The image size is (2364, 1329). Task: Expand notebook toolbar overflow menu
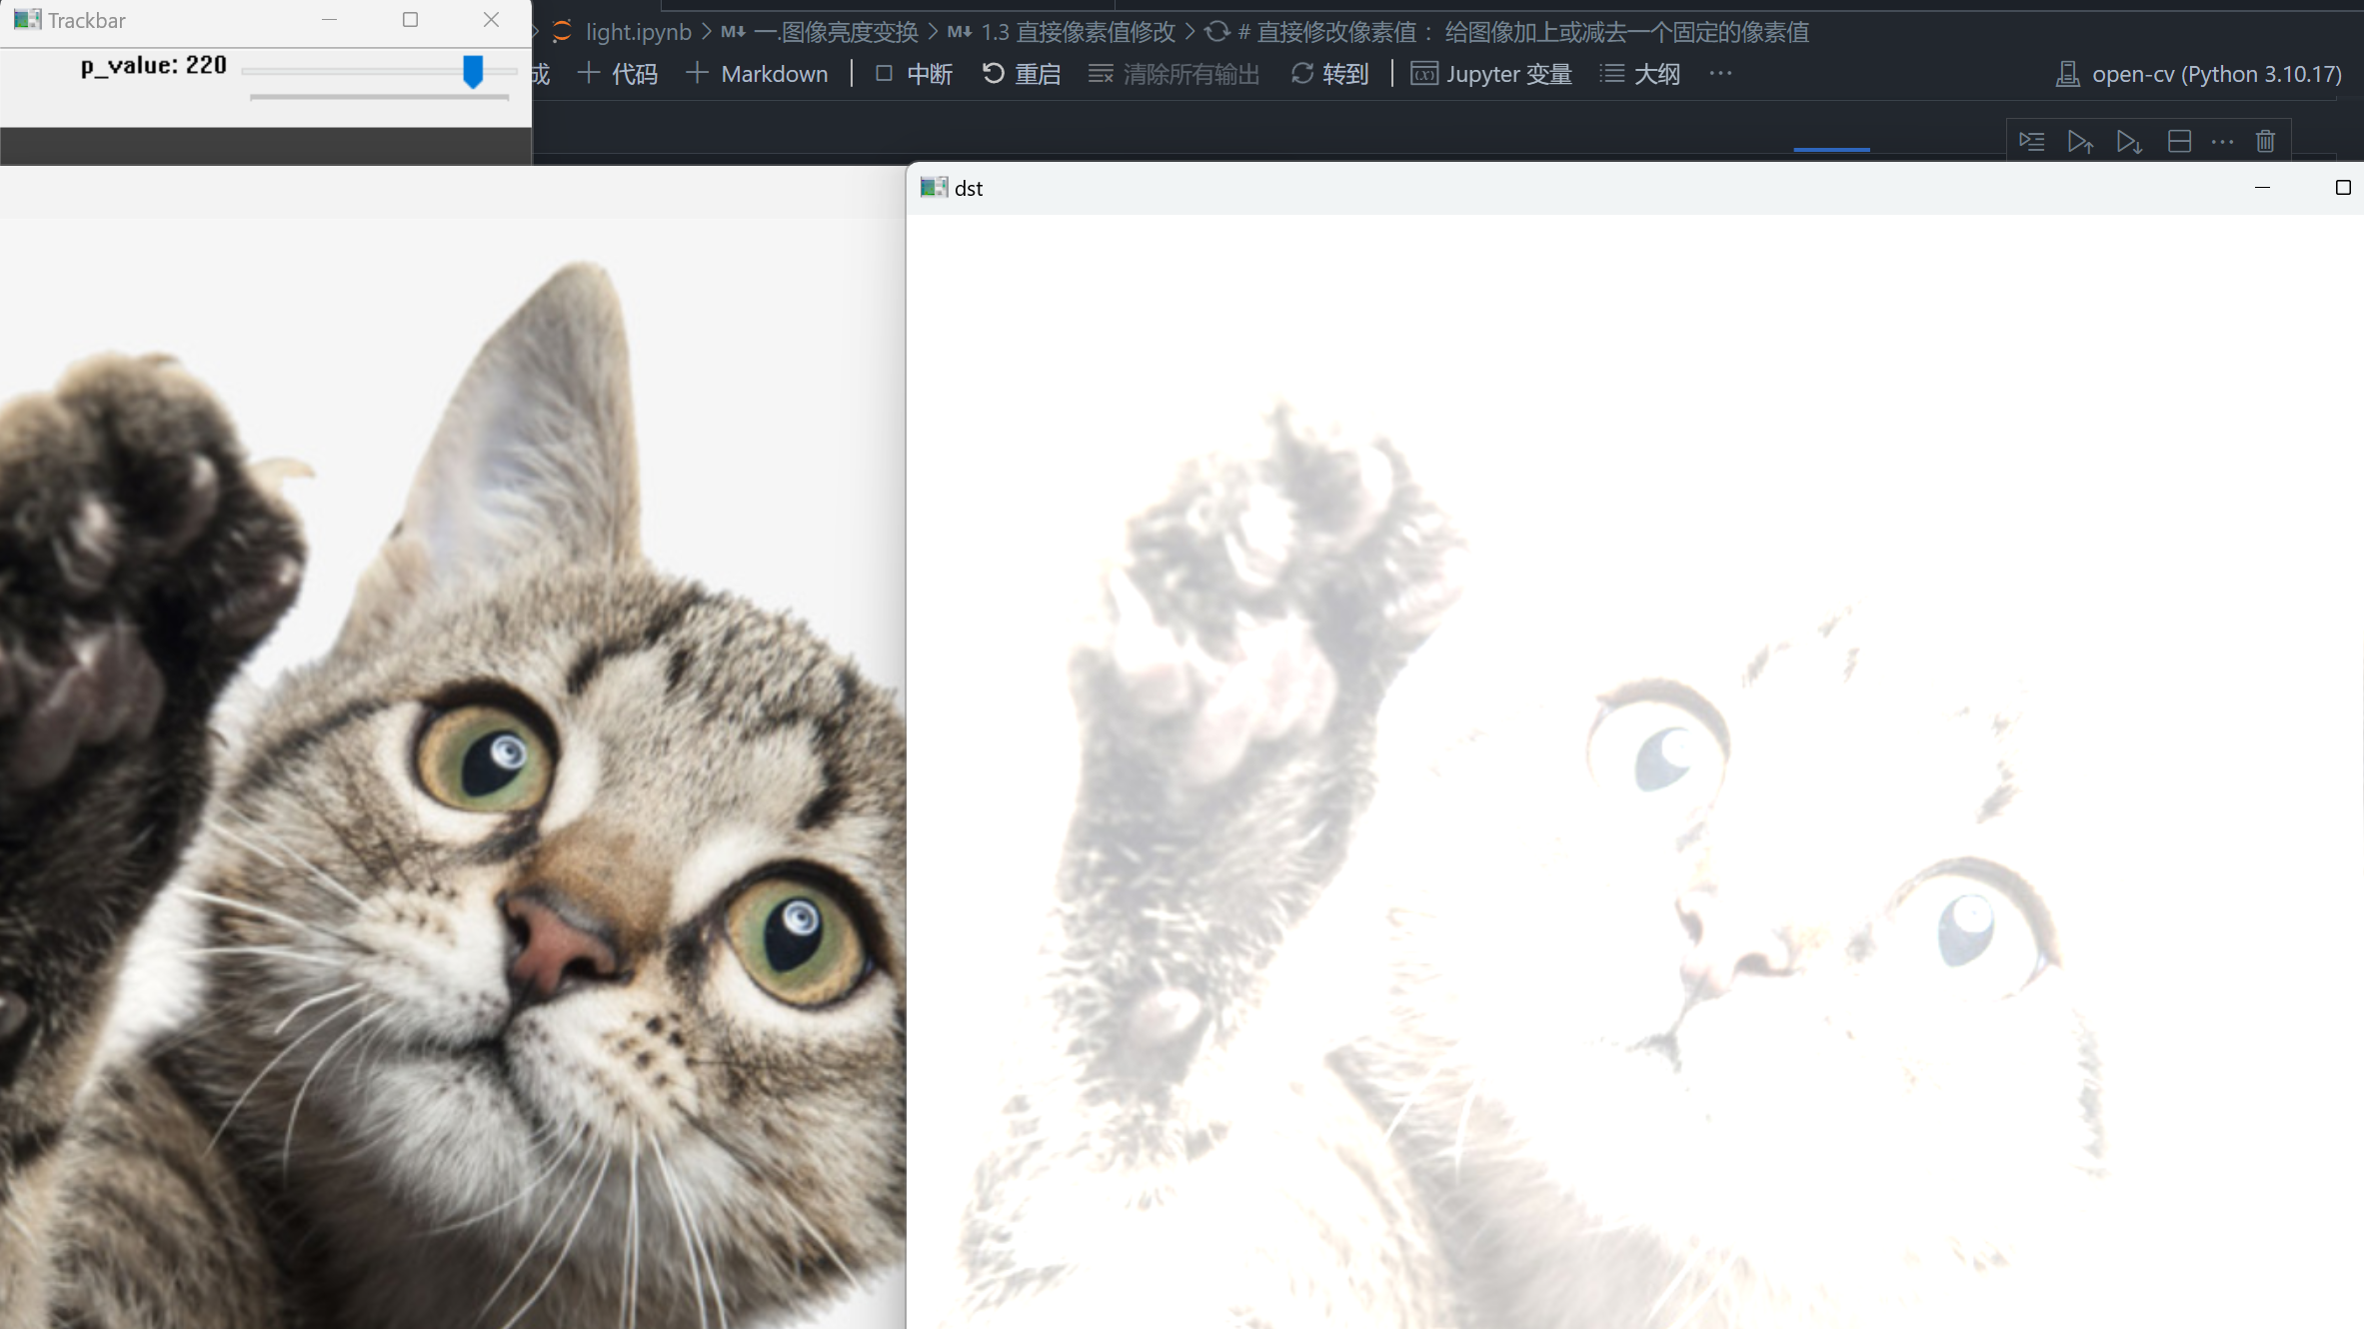pos(1720,74)
